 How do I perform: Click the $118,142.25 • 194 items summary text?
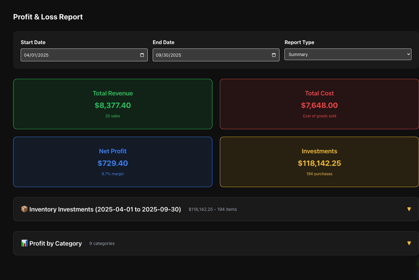213,209
